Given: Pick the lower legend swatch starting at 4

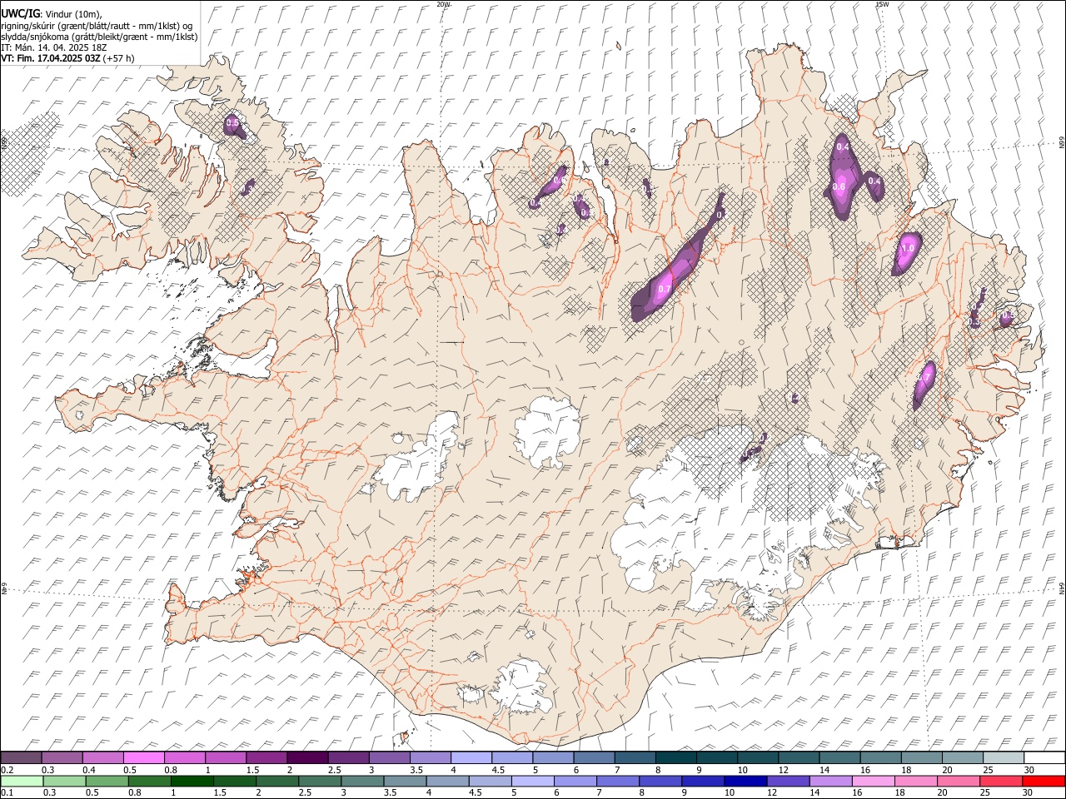Looking at the screenshot, I should click(446, 781).
